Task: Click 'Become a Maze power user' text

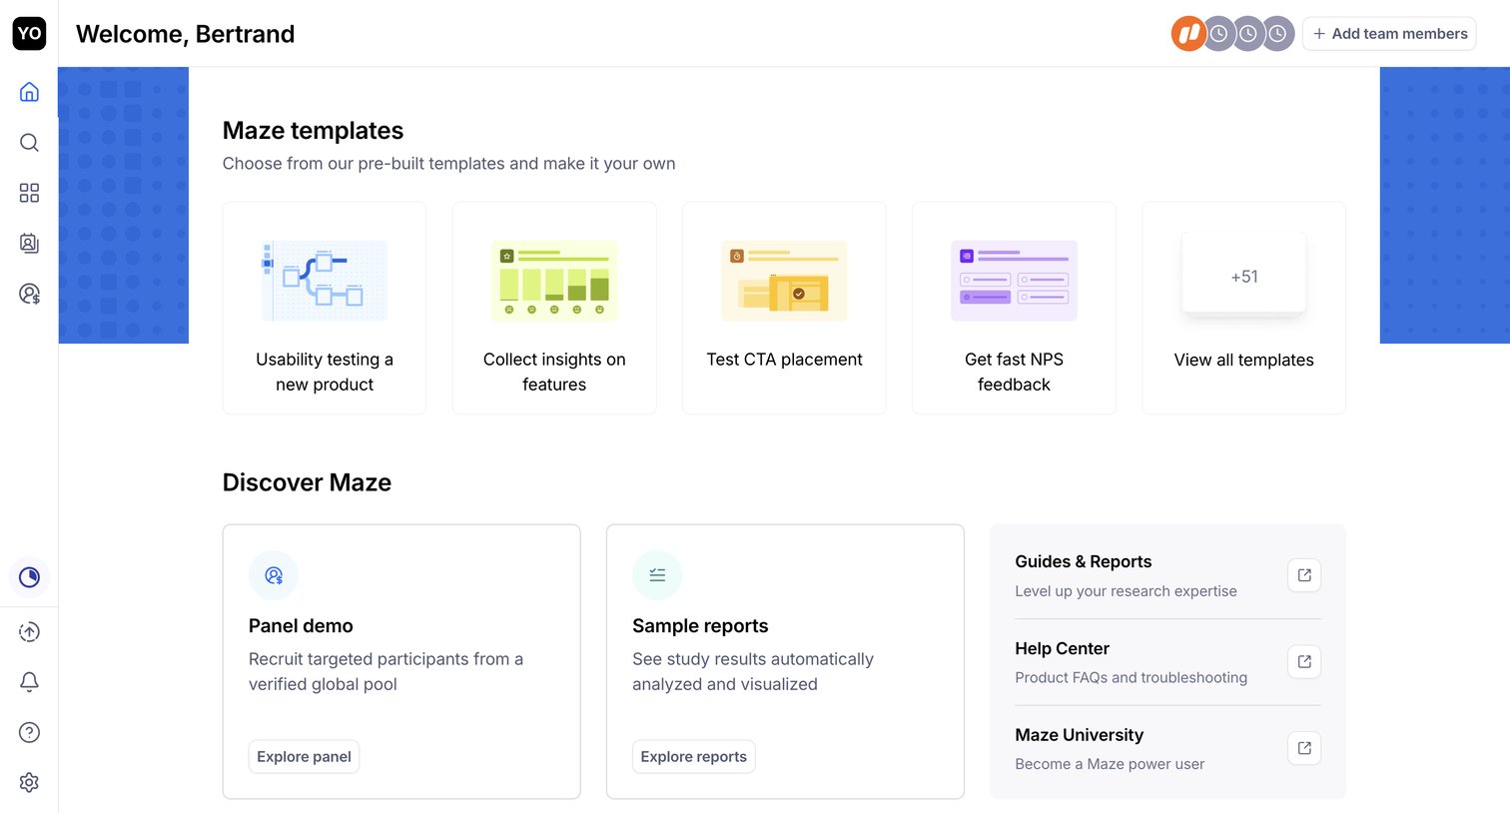Action: pos(1110,764)
